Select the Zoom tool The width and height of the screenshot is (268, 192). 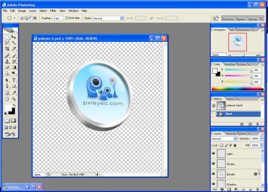14,99
